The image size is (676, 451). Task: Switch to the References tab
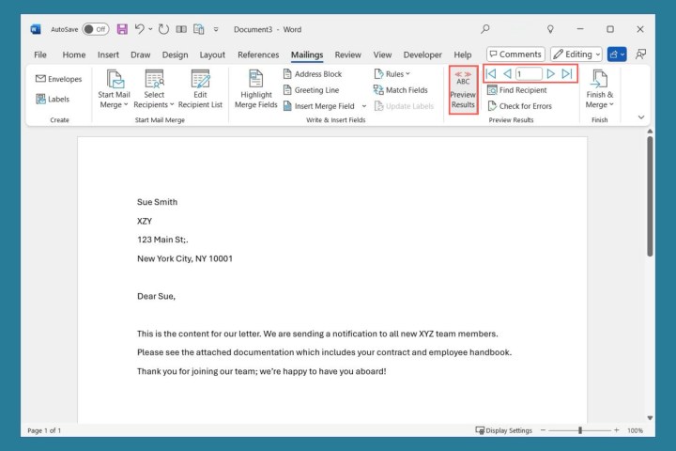click(x=258, y=54)
